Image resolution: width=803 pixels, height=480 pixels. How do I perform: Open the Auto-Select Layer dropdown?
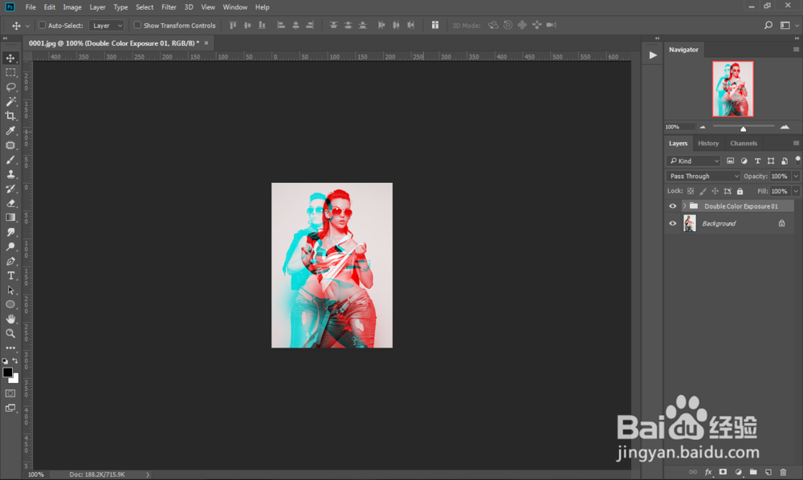point(107,25)
